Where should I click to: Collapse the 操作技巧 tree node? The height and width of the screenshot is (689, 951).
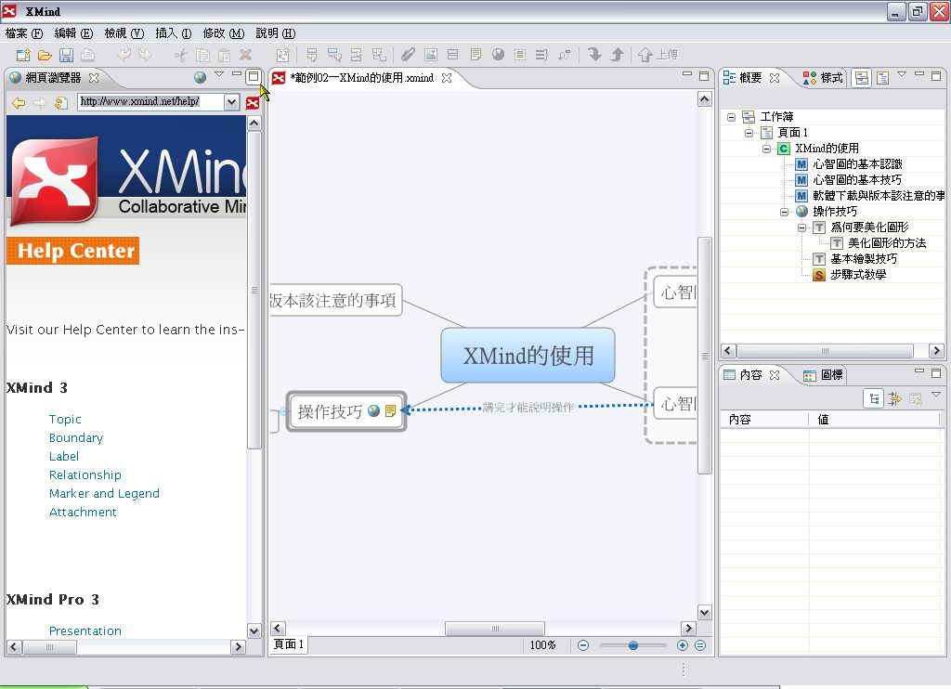[784, 212]
